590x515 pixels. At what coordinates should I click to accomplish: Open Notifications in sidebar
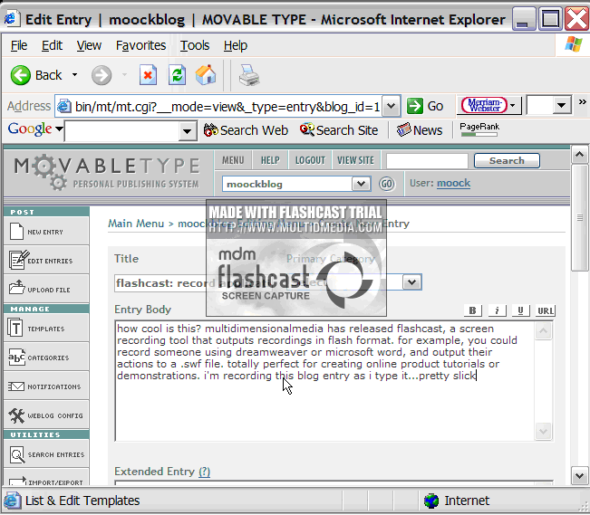(x=46, y=386)
